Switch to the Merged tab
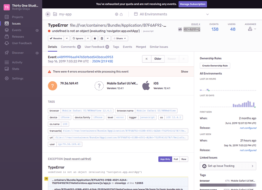Viewport: 262px width, 190px height. coord(141,47)
